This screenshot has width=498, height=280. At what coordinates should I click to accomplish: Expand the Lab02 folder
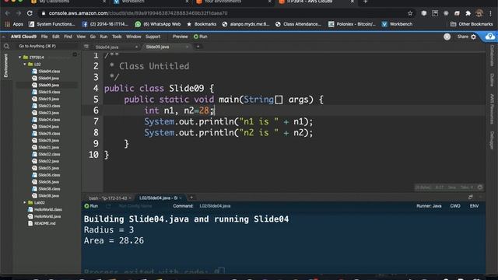click(24, 202)
